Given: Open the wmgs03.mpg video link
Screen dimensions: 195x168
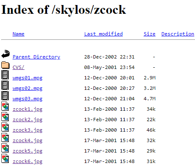Looking at the screenshot, I should tap(27, 99).
